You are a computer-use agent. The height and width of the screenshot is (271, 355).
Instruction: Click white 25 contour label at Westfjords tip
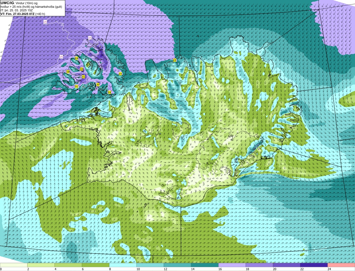tap(90, 38)
